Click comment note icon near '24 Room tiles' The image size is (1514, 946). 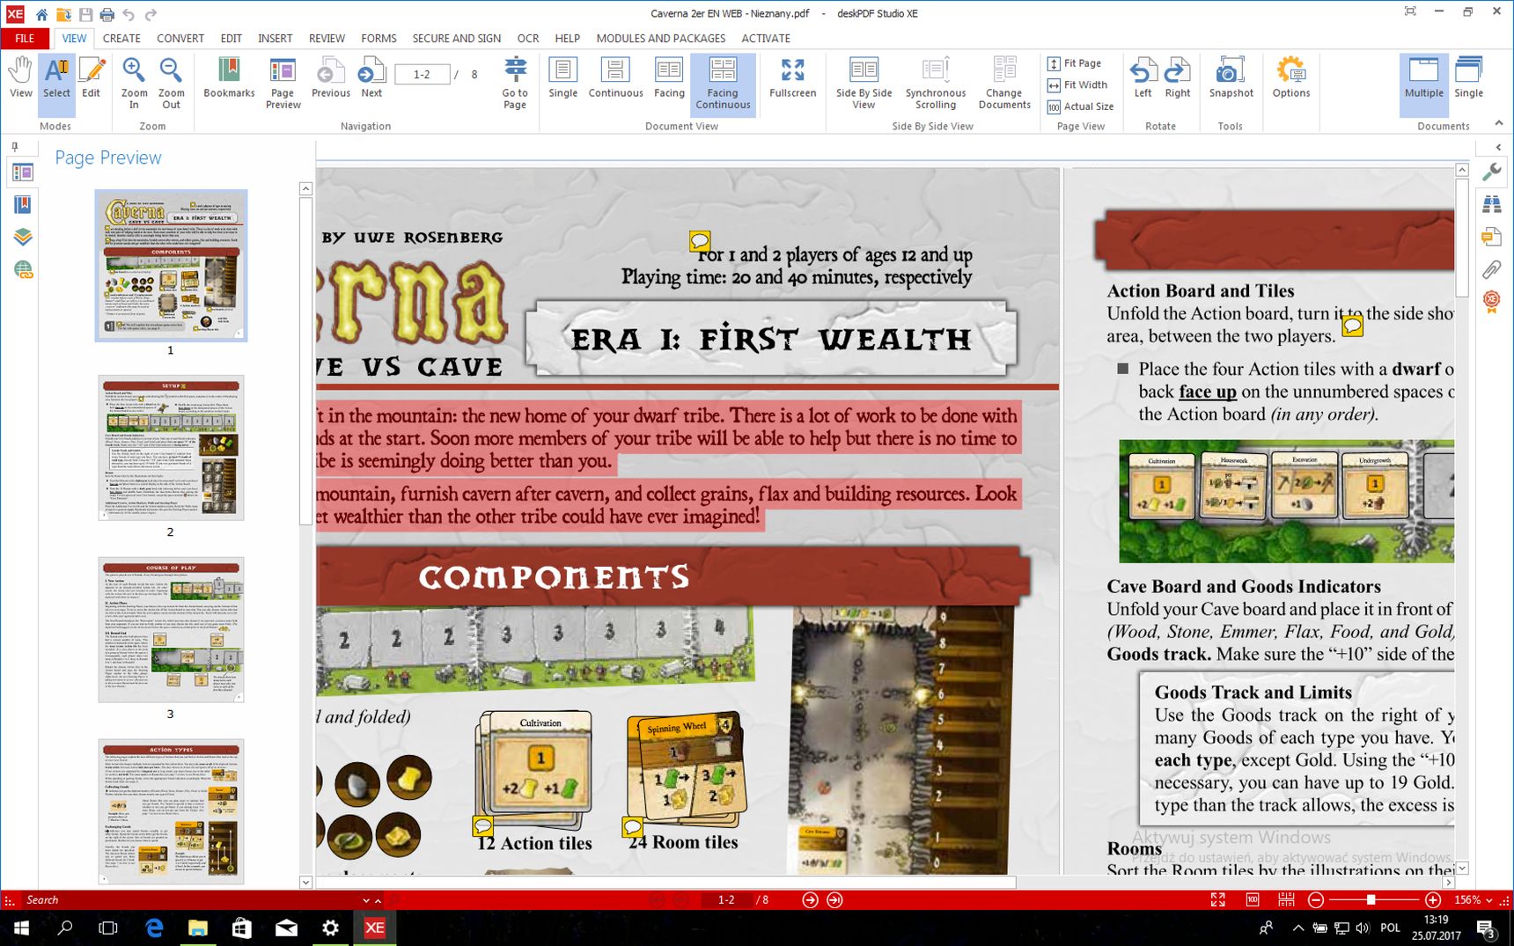(x=632, y=826)
